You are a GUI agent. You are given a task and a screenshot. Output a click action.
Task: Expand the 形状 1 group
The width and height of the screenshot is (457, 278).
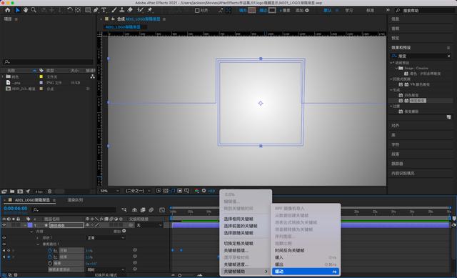point(38,238)
